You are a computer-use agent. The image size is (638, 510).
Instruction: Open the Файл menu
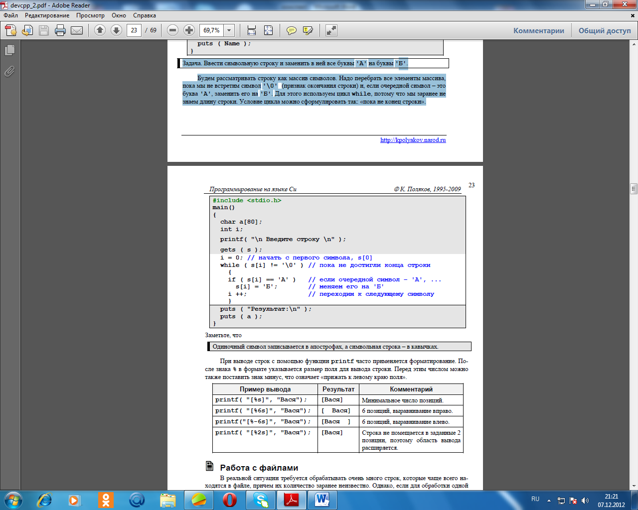pos(11,15)
